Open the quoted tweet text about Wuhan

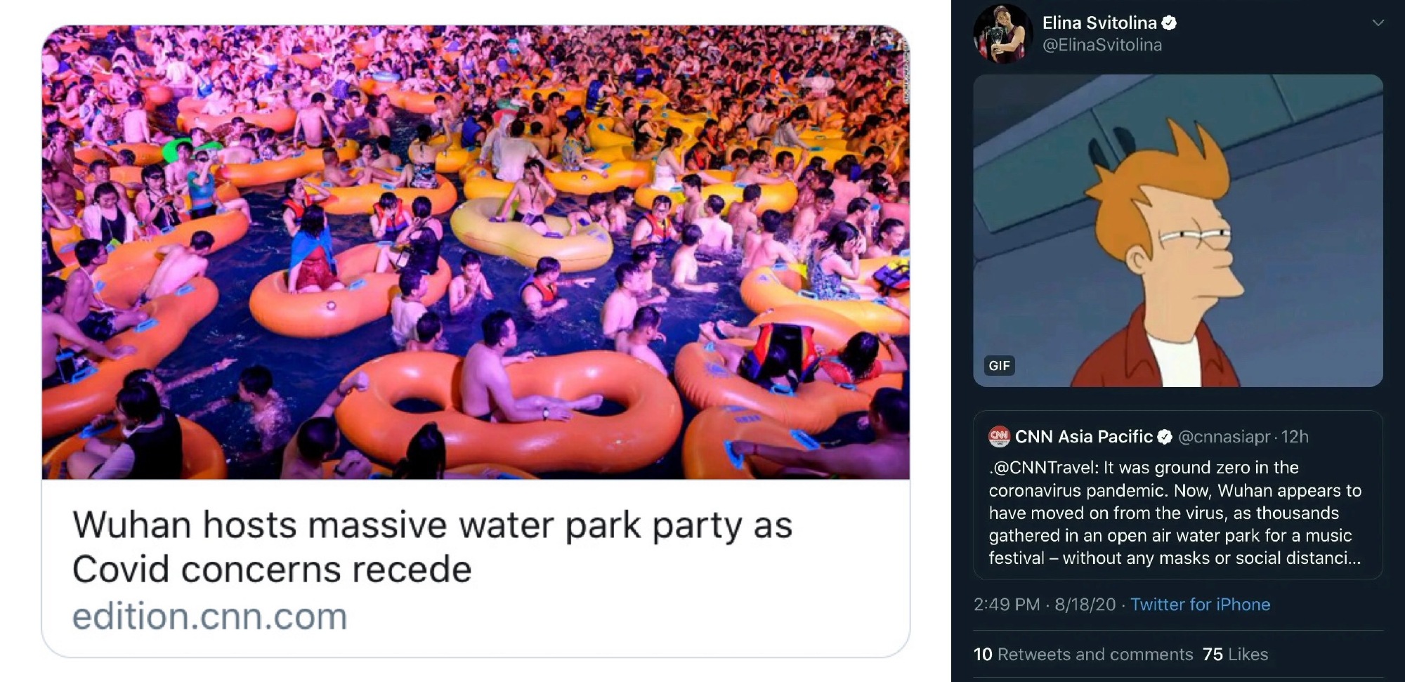click(1175, 513)
